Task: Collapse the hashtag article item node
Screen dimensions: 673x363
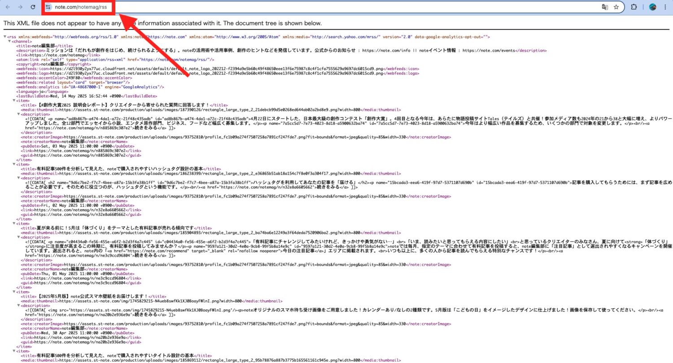Action: coord(14,164)
